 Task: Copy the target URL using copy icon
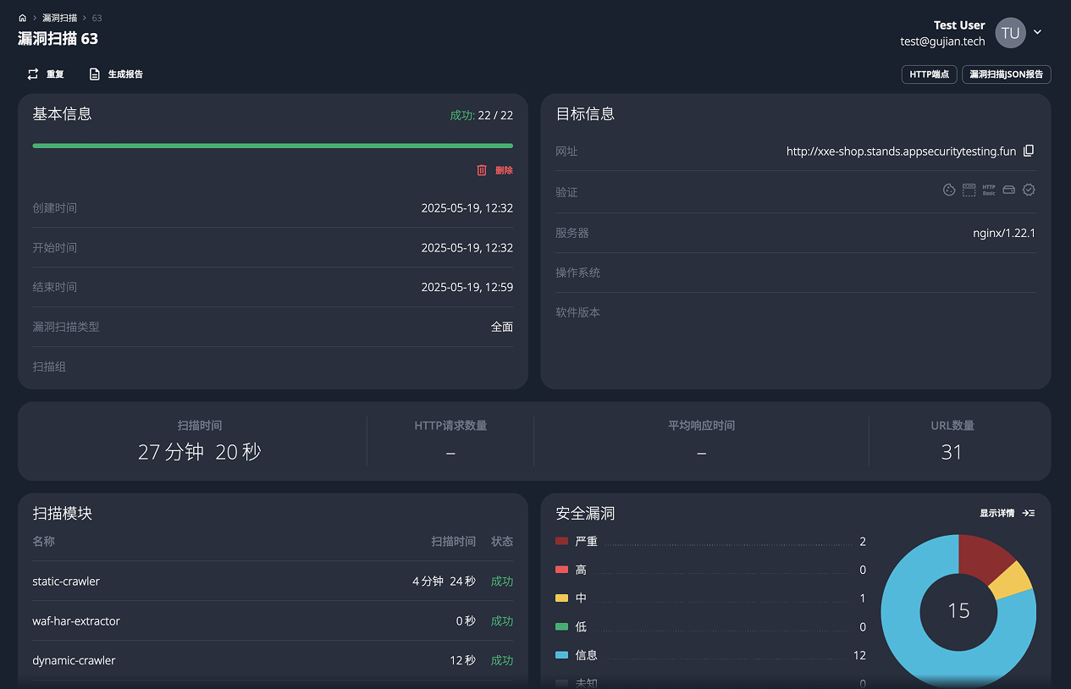coord(1029,150)
